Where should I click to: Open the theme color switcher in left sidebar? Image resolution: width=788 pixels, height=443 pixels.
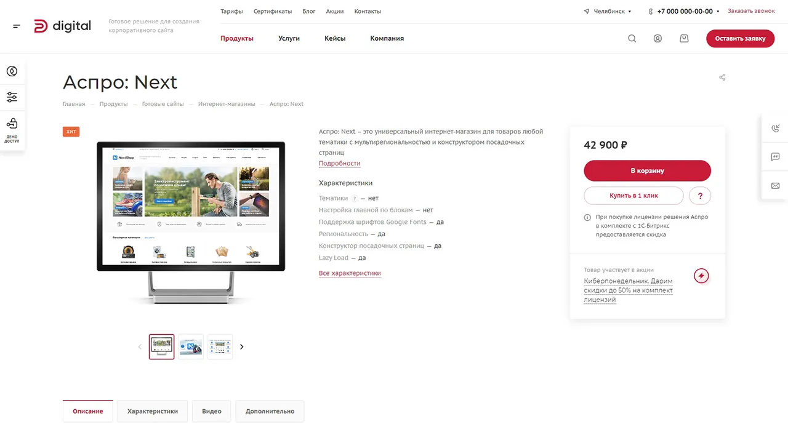point(12,71)
